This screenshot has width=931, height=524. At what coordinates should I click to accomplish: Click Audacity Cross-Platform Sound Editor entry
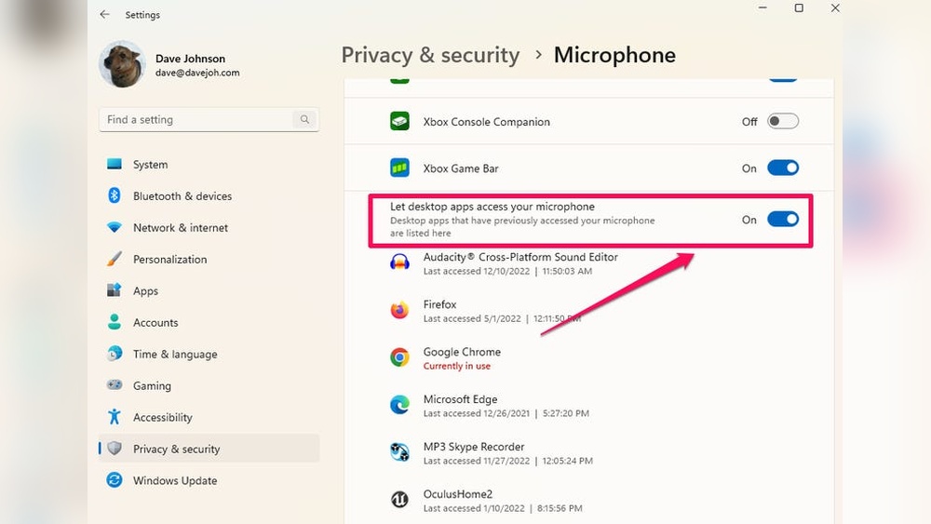click(x=520, y=257)
